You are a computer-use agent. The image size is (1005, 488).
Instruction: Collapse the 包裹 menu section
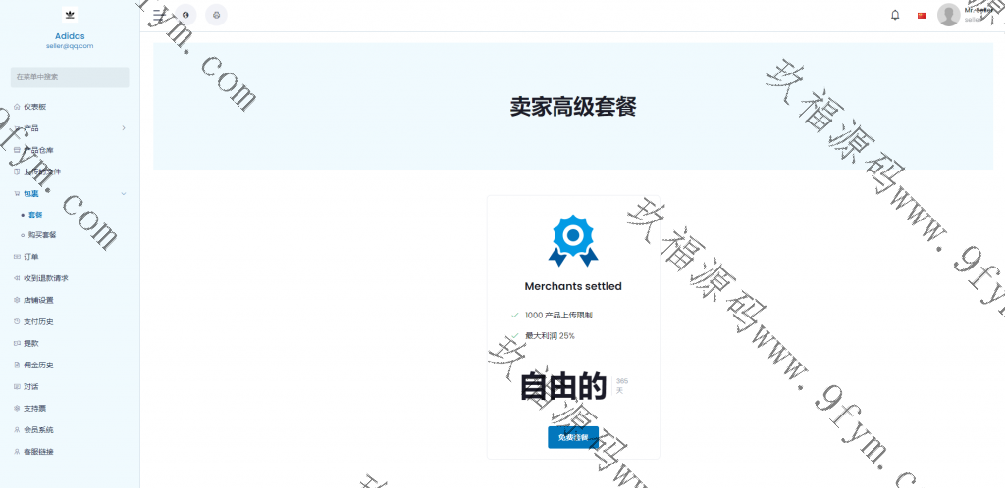point(123,193)
